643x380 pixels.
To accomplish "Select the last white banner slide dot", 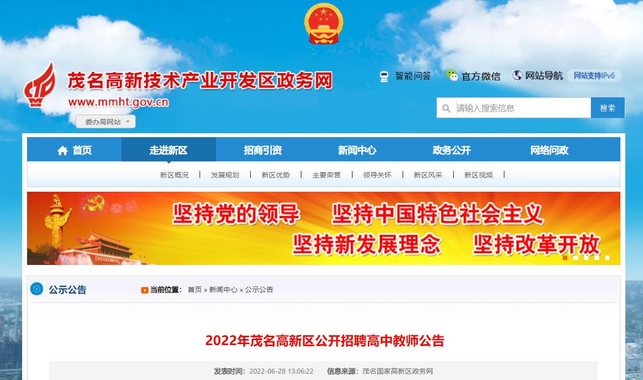I will pos(608,258).
